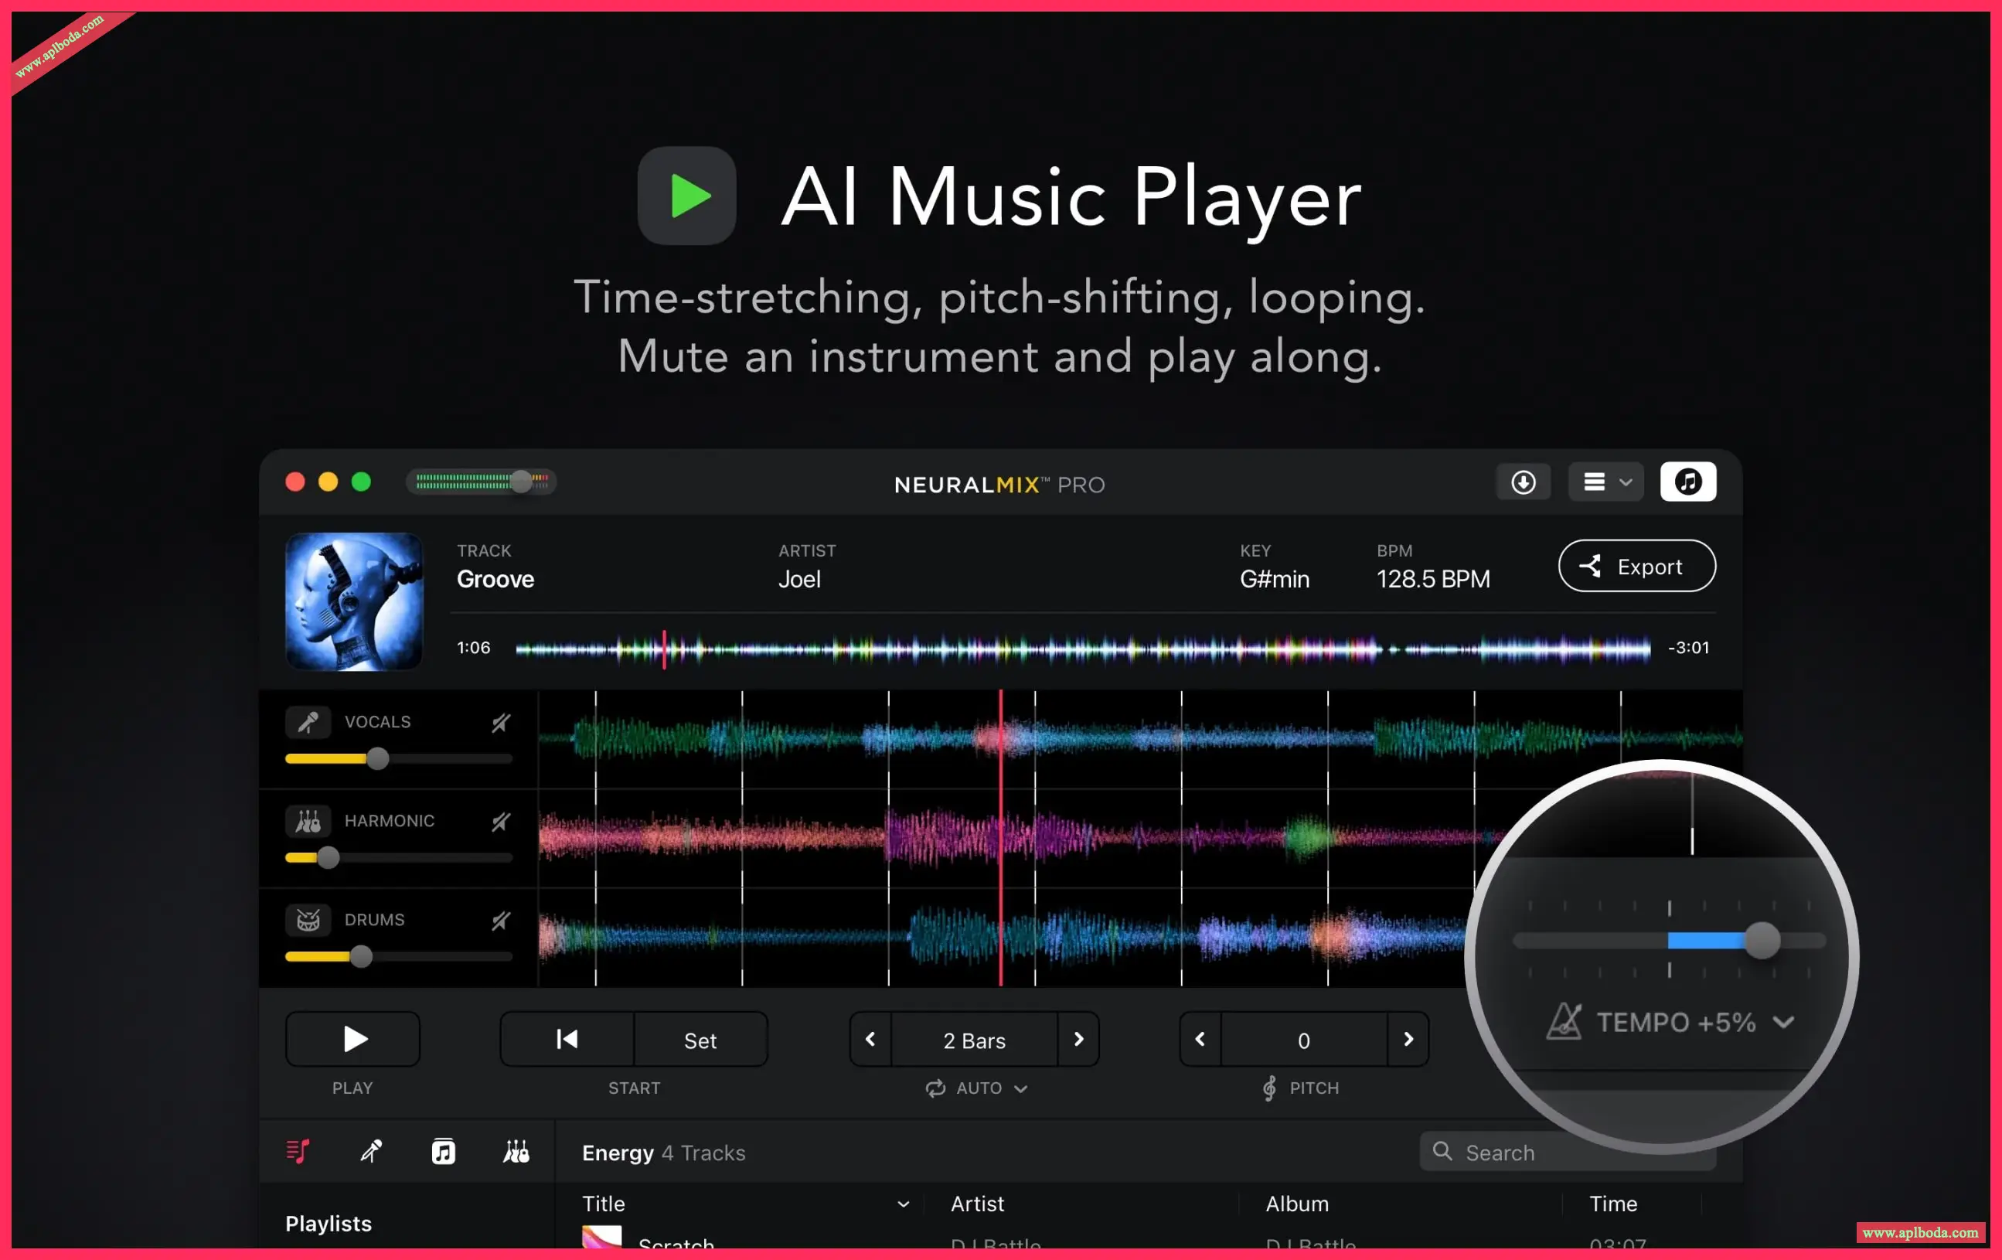Mute the Harmonic stem
Image resolution: width=2002 pixels, height=1260 pixels.
(x=501, y=822)
